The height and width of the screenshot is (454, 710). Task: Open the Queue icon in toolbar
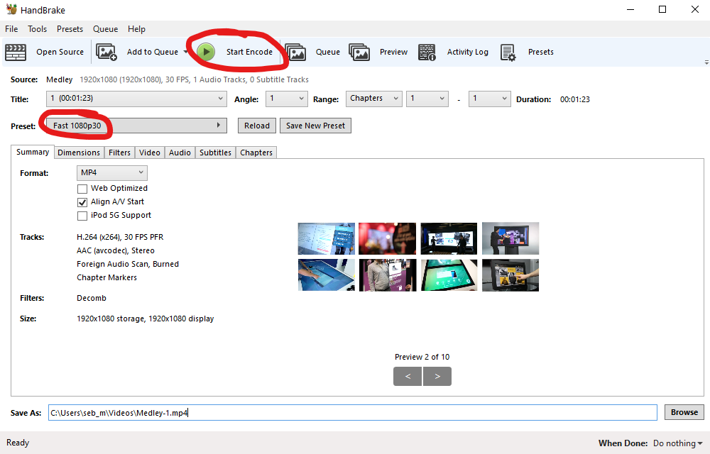pyautogui.click(x=295, y=52)
